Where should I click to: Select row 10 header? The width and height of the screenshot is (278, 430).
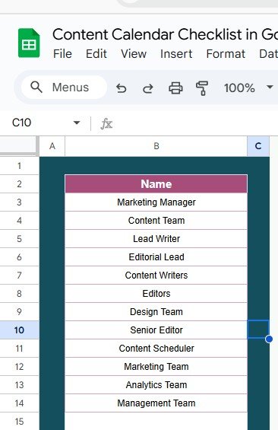19,330
